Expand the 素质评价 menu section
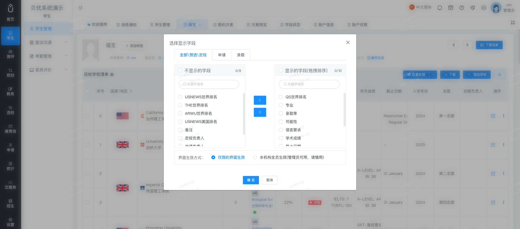This screenshot has width=520, height=229. (49, 70)
